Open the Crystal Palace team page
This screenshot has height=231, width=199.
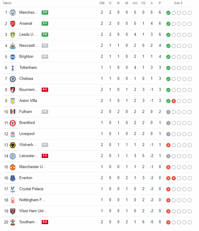(x=31, y=189)
